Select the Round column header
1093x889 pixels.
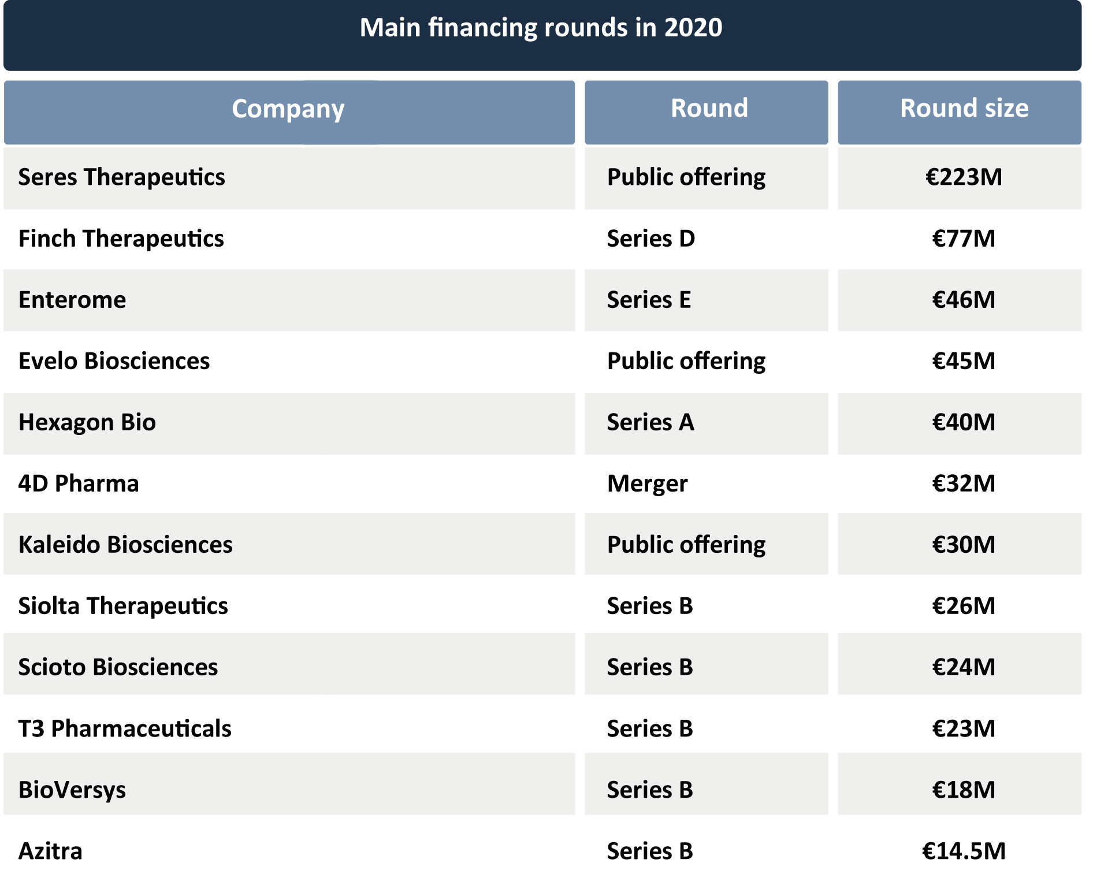click(x=706, y=112)
